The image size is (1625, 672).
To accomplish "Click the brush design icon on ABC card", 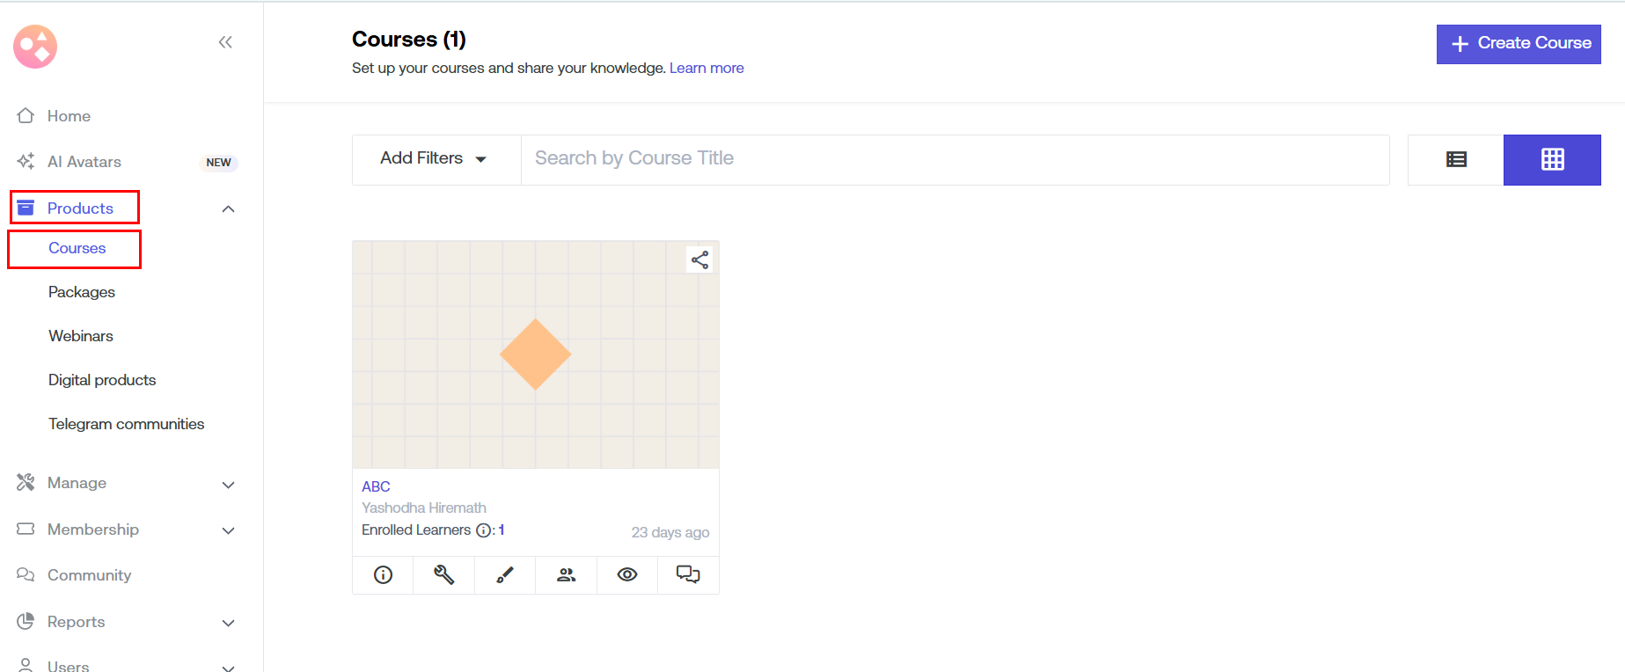I will point(505,575).
